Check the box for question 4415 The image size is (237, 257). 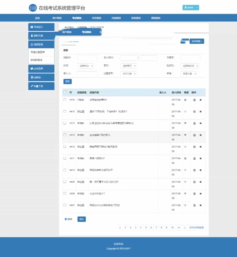coord(65,111)
